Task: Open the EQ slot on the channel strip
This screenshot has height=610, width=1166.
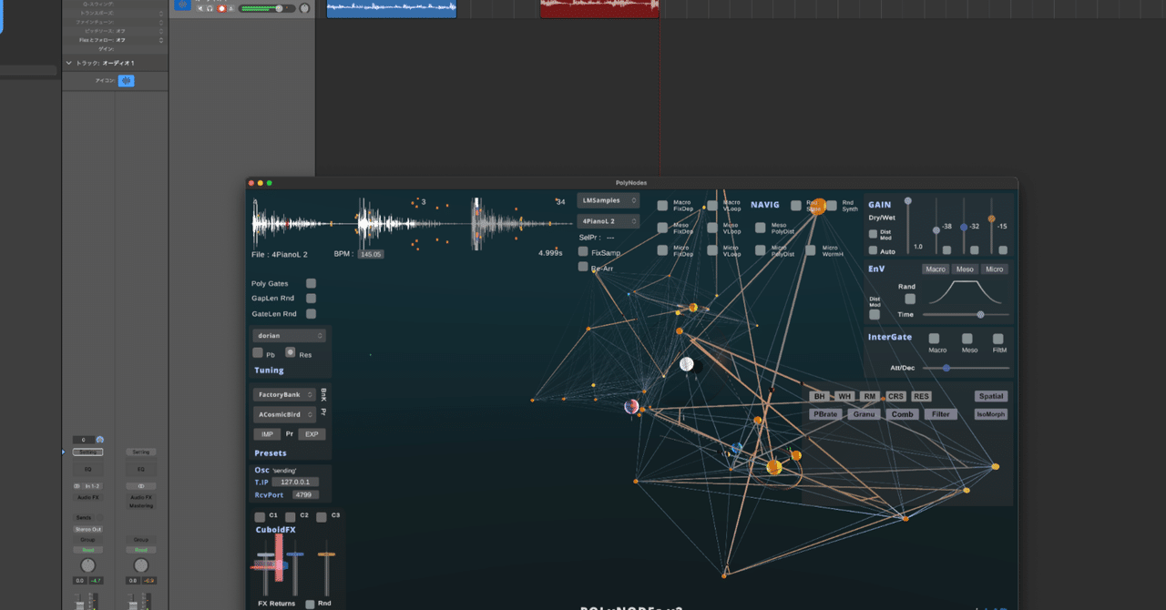Action: click(x=87, y=469)
